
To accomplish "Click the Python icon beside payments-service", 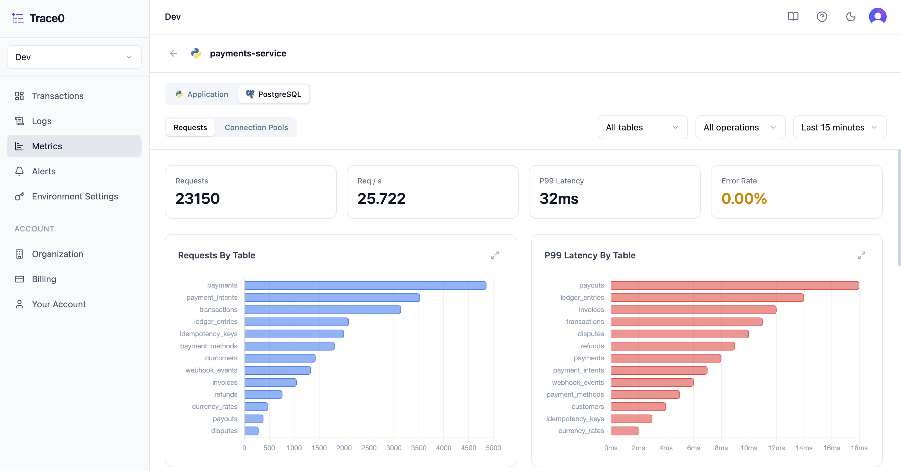I will click(196, 53).
